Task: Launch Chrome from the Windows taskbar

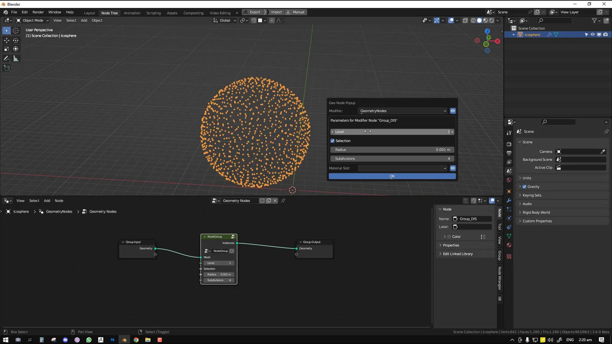Action: (x=136, y=340)
